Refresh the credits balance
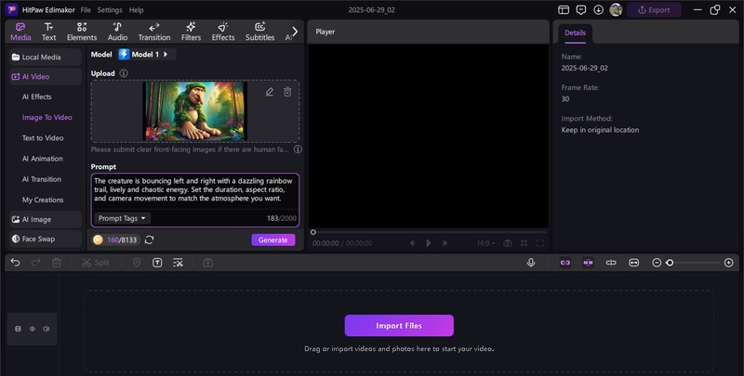Viewport: 744px width, 376px height. click(x=150, y=240)
